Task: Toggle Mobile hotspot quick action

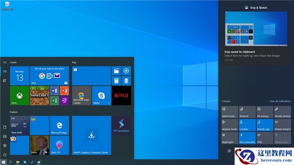Action: click(x=282, y=125)
